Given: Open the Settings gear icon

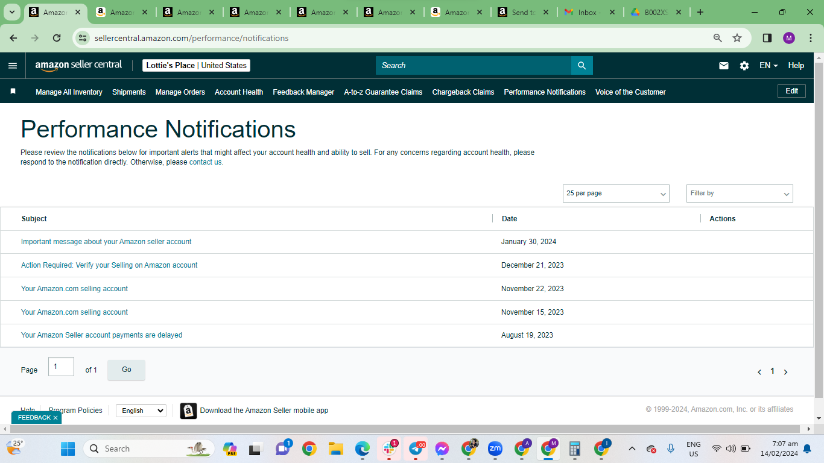Looking at the screenshot, I should click(x=744, y=66).
